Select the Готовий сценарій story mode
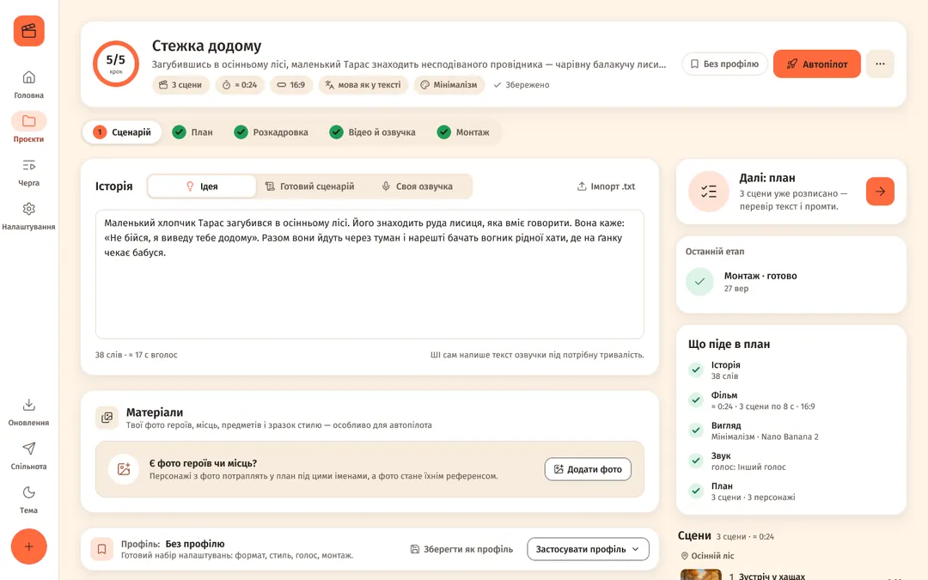This screenshot has height=580, width=928. pos(309,186)
